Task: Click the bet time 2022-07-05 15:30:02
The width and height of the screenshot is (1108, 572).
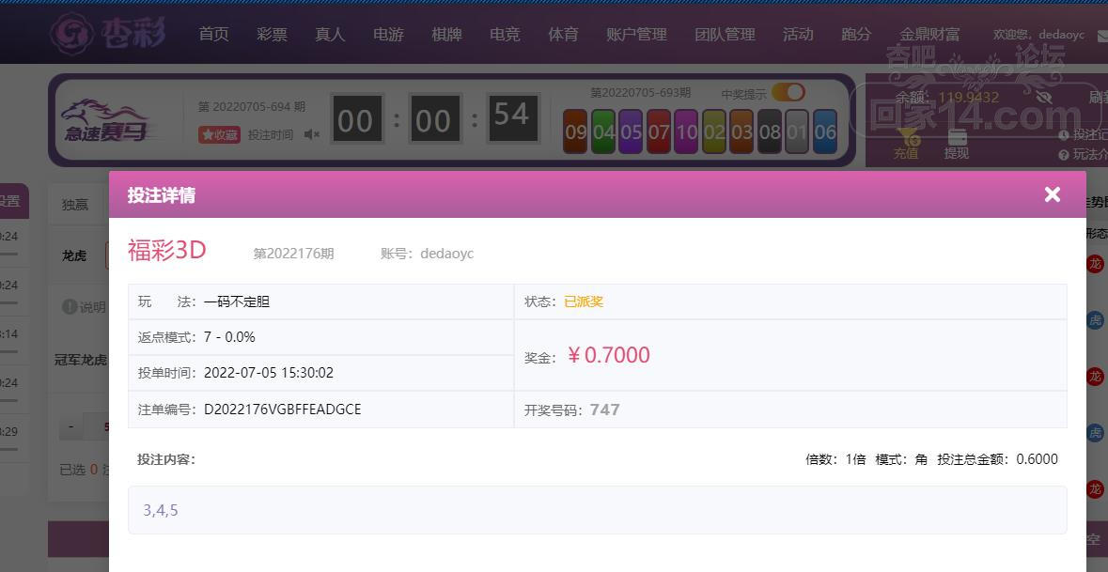Action: pos(269,373)
